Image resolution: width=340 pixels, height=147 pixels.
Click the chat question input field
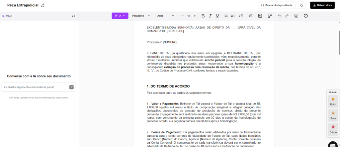pyautogui.click(x=35, y=87)
